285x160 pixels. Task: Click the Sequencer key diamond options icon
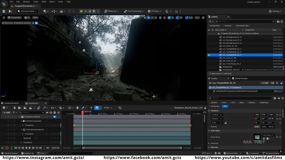70,108
